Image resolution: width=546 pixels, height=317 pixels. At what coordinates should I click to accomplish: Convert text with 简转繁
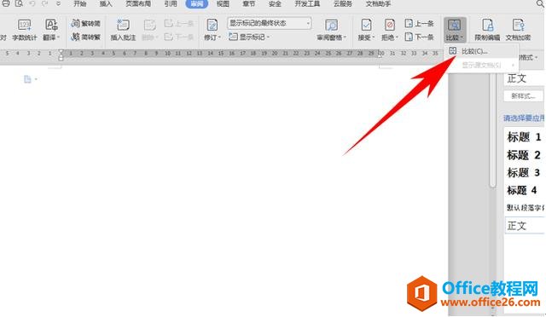[x=85, y=37]
